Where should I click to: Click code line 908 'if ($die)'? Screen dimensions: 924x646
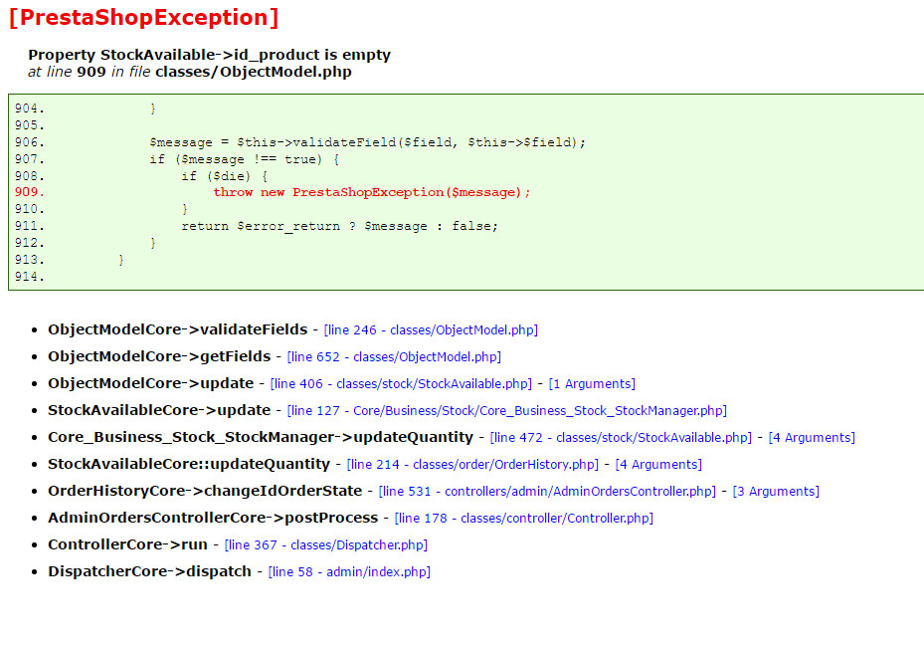pos(225,176)
